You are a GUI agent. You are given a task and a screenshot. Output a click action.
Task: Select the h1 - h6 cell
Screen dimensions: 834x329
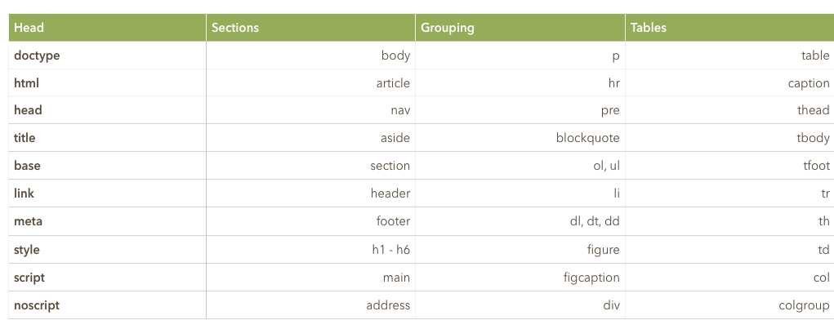pyautogui.click(x=310, y=249)
